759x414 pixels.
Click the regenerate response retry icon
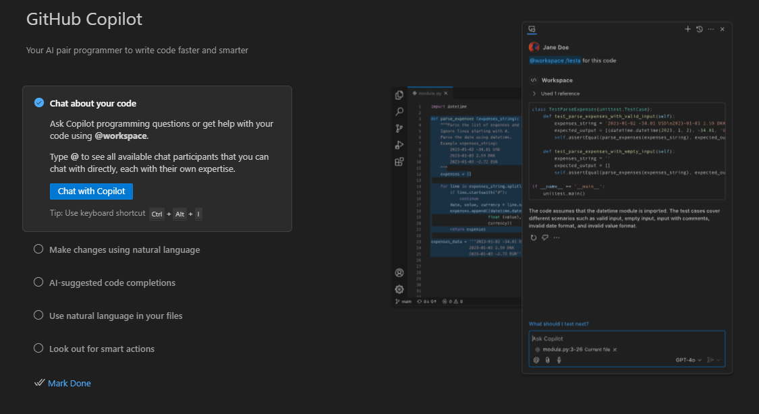534,237
